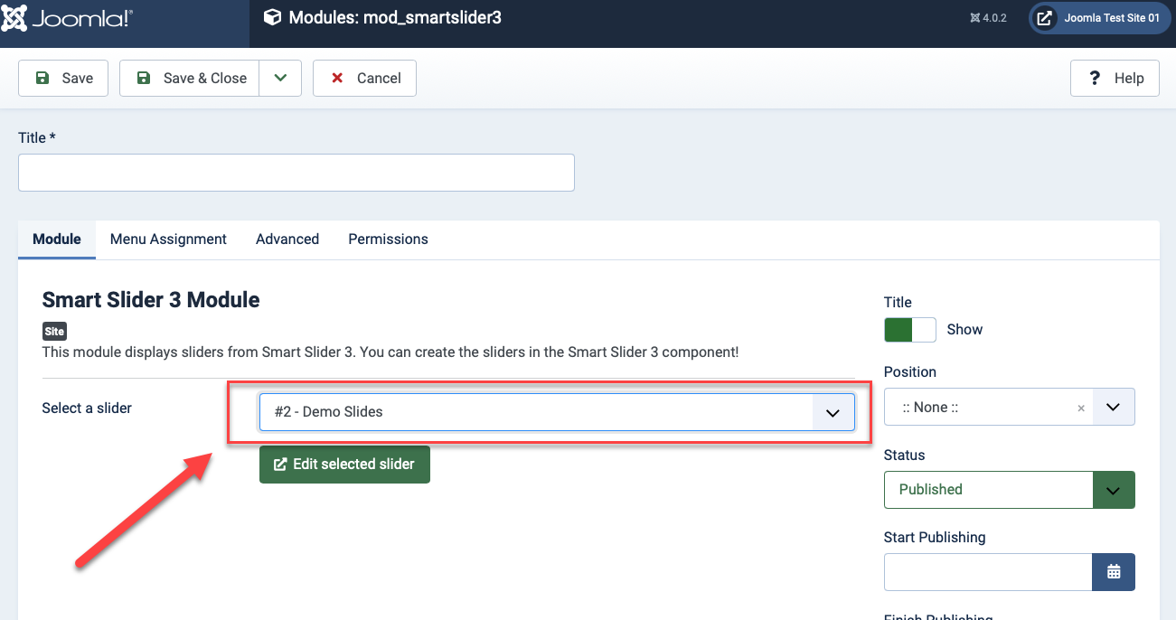Click the Save floppy disk icon

pyautogui.click(x=42, y=79)
